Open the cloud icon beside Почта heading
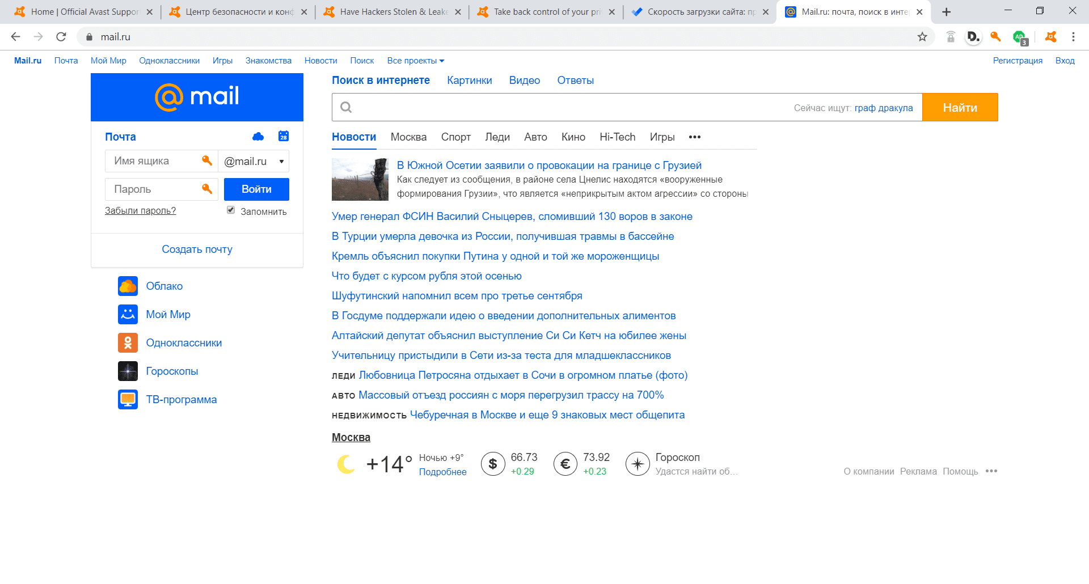This screenshot has width=1089, height=584. pos(258,136)
